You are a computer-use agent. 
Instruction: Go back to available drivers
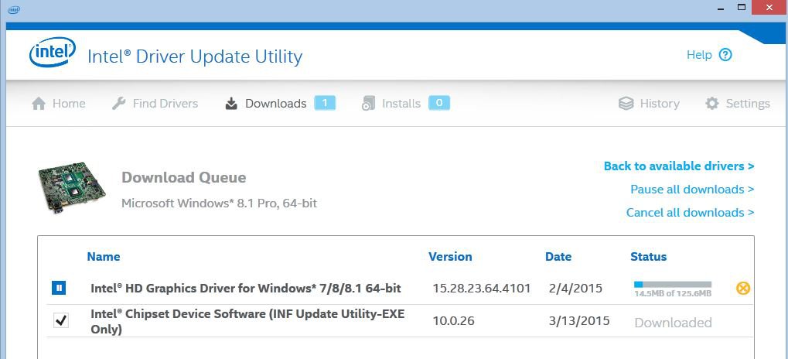[678, 166]
